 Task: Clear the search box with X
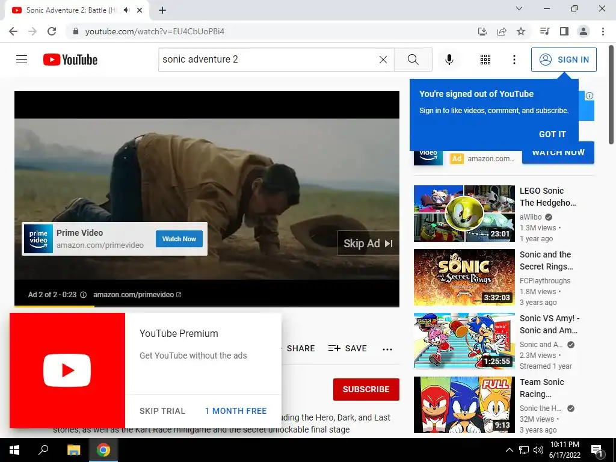[x=383, y=60]
